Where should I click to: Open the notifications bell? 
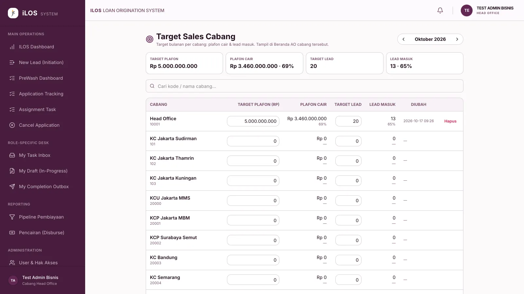click(x=440, y=10)
